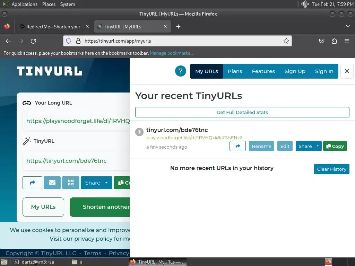Click the TinyURL logo
The image size is (355, 266).
coord(49,71)
